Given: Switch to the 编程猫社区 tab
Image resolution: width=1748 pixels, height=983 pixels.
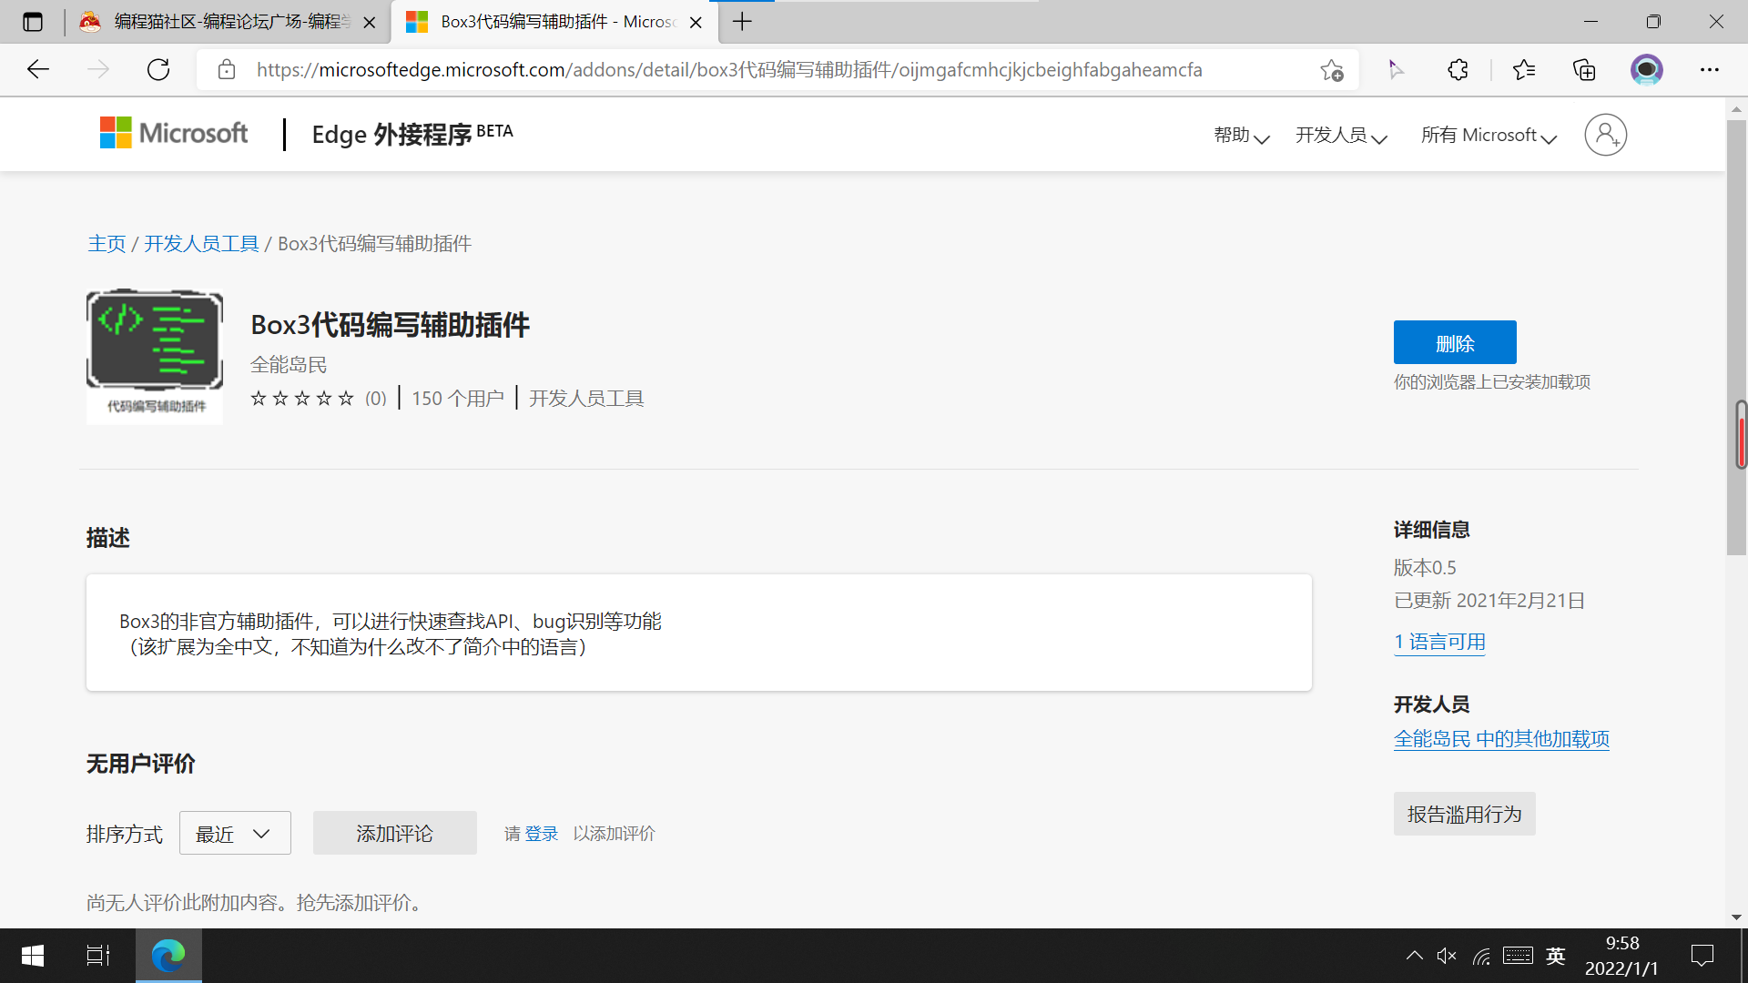Looking at the screenshot, I should pyautogui.click(x=227, y=22).
